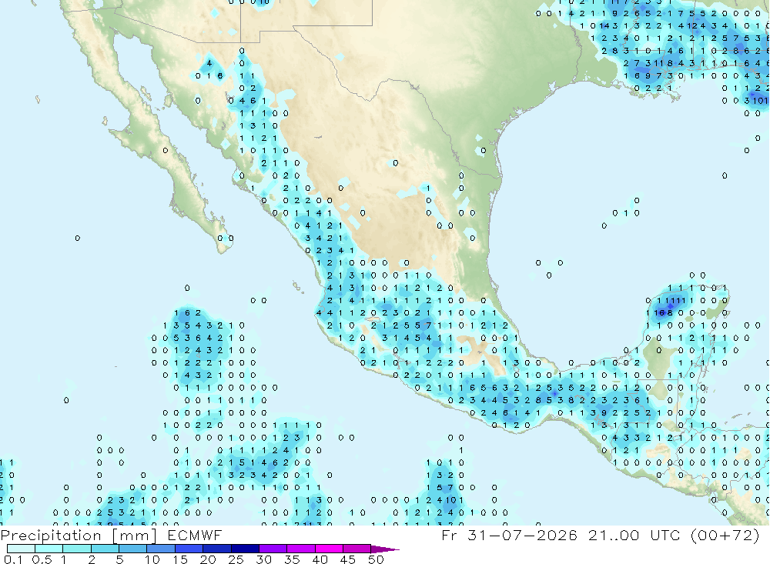Click the 0.5–1 mm legend color swatch
This screenshot has width=770, height=564.
(49, 549)
